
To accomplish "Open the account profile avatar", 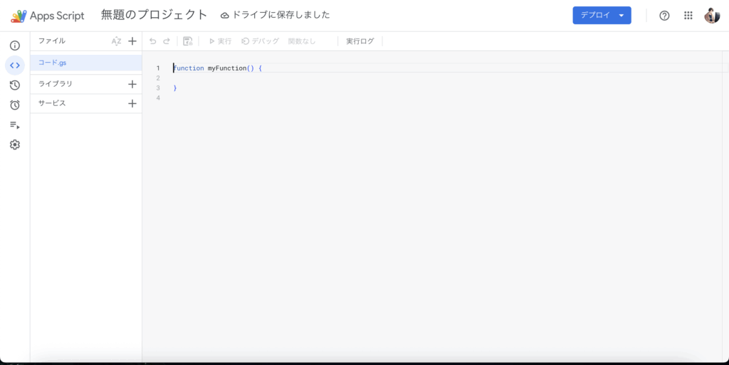I will pos(712,16).
